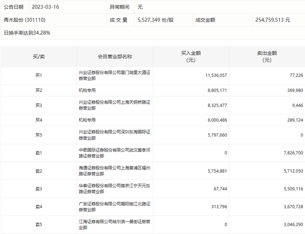Click 兴业证券深圳东海国际证券营业部 name
Image resolution: width=305 pixels, height=234 pixels.
[114, 135]
